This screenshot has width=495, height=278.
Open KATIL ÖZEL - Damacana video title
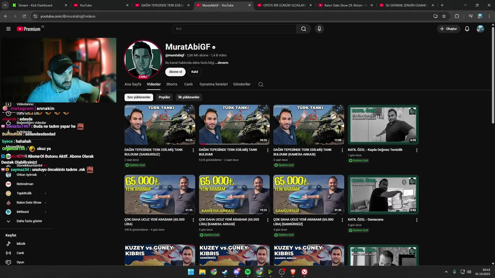[x=365, y=220]
